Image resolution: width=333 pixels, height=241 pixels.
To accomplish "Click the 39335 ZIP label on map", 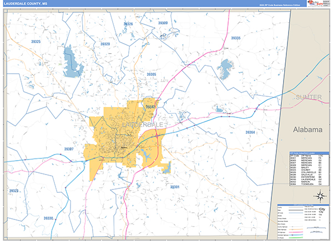I will click(235, 38).
